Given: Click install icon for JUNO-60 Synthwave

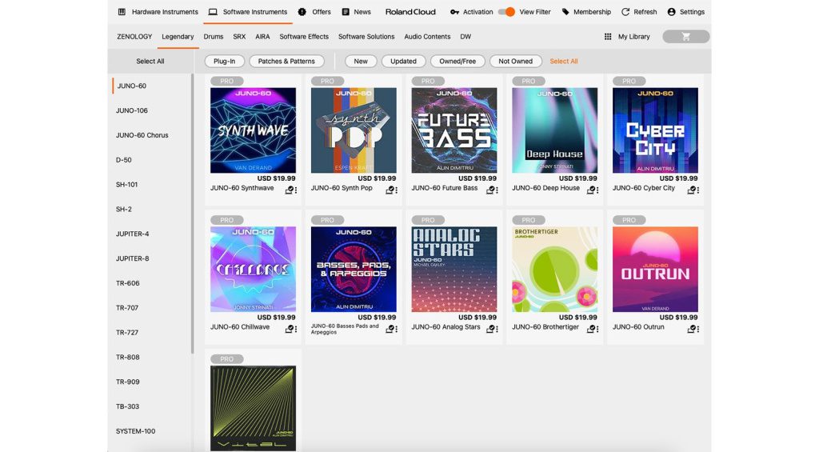Looking at the screenshot, I should coord(289,190).
